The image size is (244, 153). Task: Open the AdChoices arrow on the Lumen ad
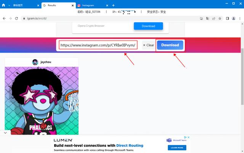tap(185, 137)
